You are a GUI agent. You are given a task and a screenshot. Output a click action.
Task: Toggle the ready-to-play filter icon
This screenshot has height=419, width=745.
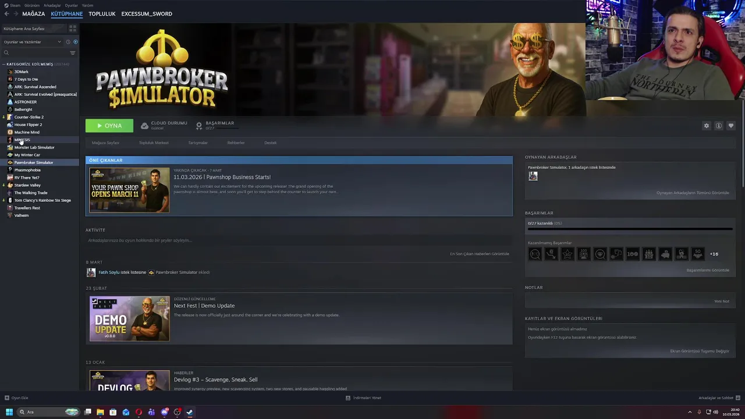[76, 42]
